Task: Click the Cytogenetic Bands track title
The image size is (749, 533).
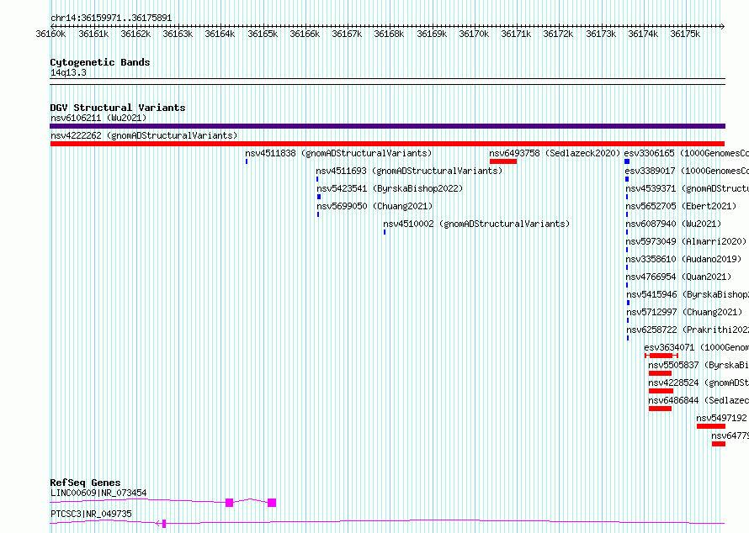Action: click(x=100, y=62)
